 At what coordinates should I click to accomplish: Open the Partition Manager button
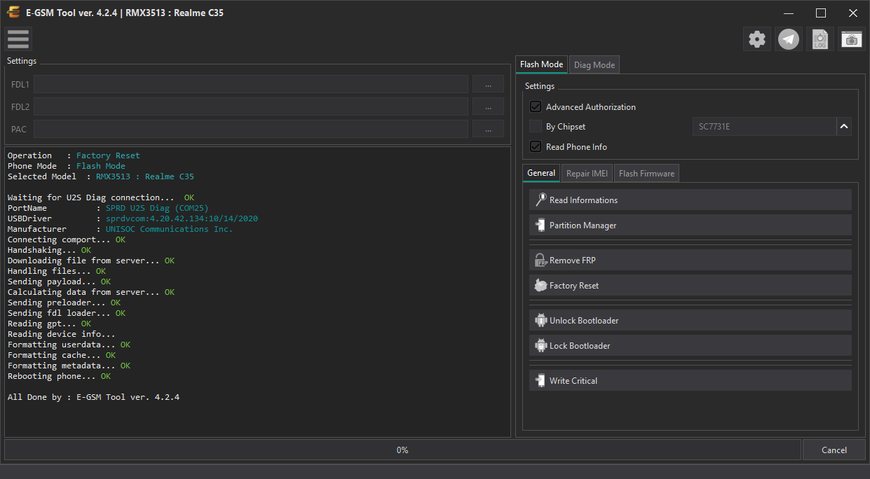(691, 225)
